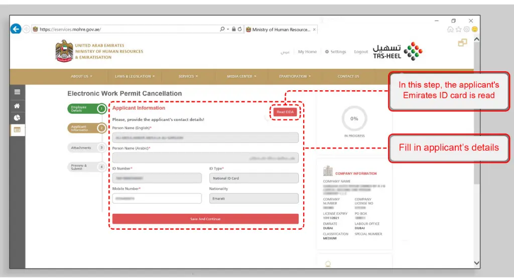This screenshot has height=280, width=514.
Task: Expand Laws & Legislation menu
Action: (x=135, y=76)
